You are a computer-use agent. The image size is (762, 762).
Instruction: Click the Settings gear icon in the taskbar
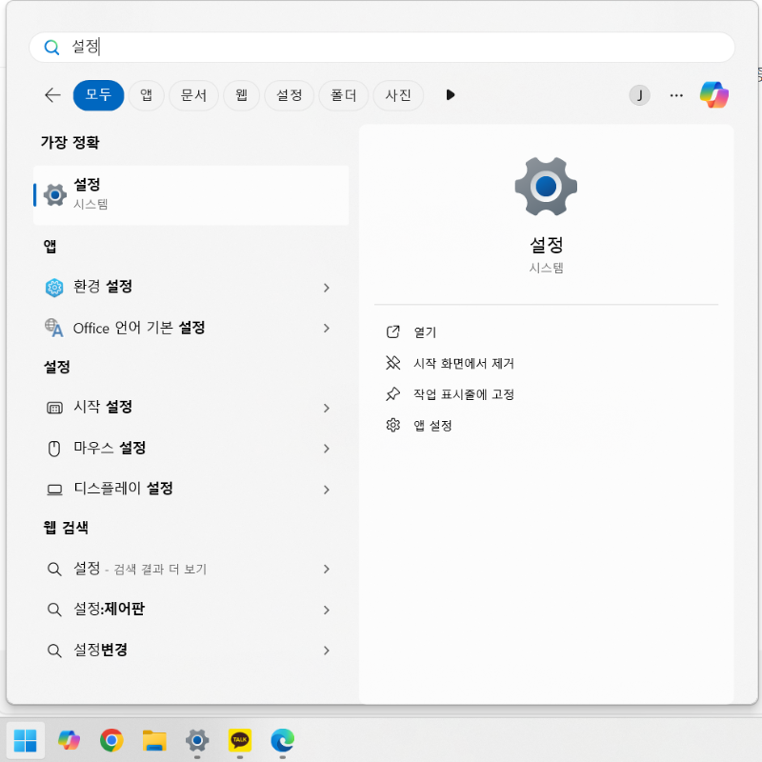197,740
